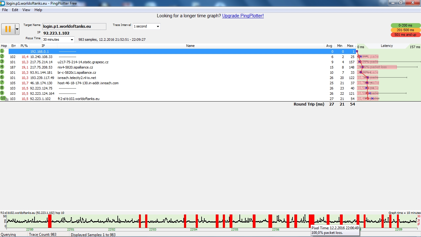Viewport: 421px width, 237px height.
Task: Click the 22:09 timeline marker
Action: [x=399, y=230]
